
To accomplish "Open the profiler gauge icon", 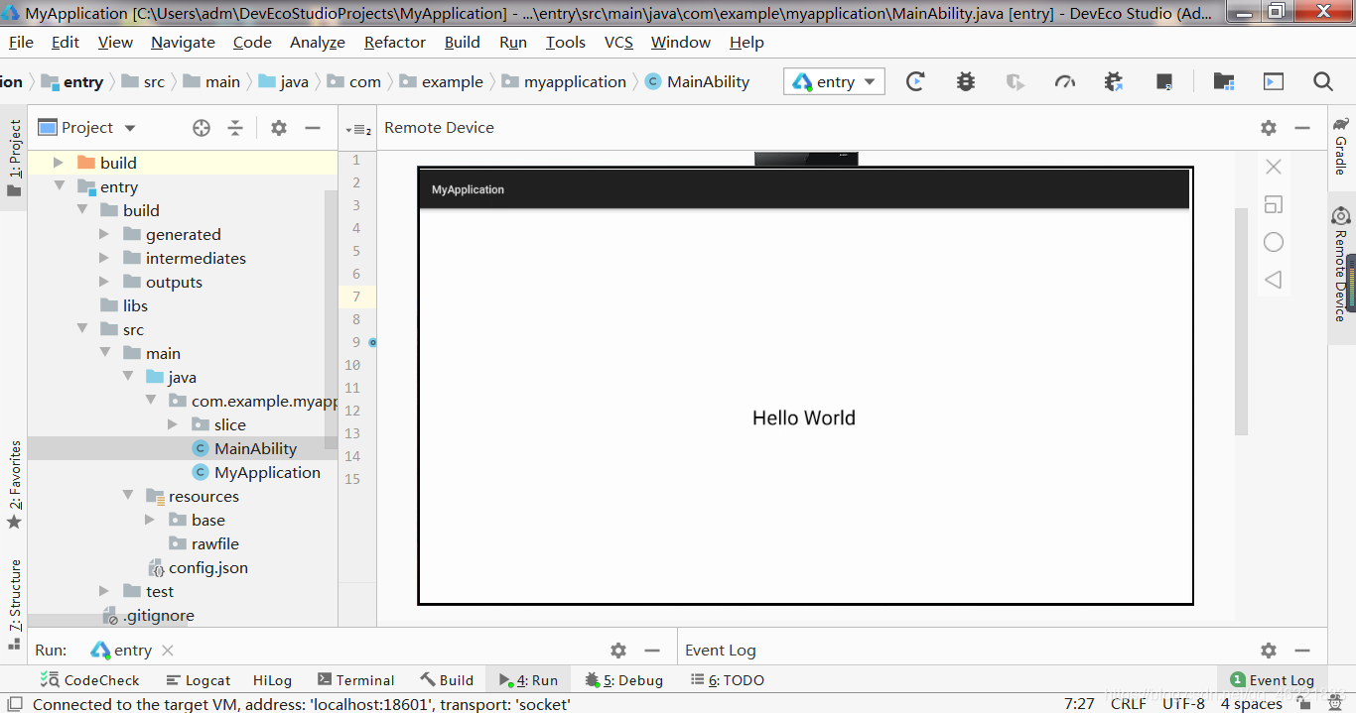I will 1065,82.
